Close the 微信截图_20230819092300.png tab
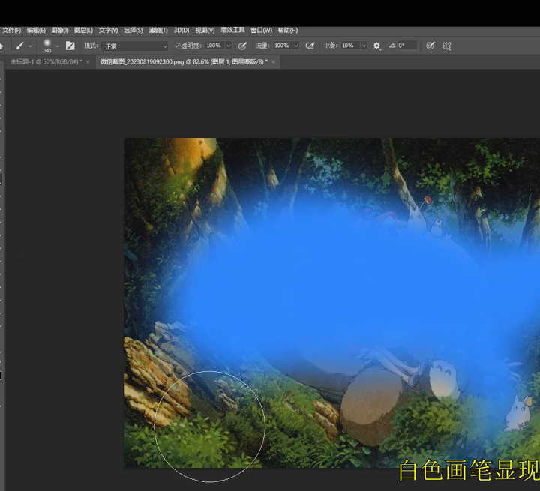The width and height of the screenshot is (540, 491). [274, 62]
